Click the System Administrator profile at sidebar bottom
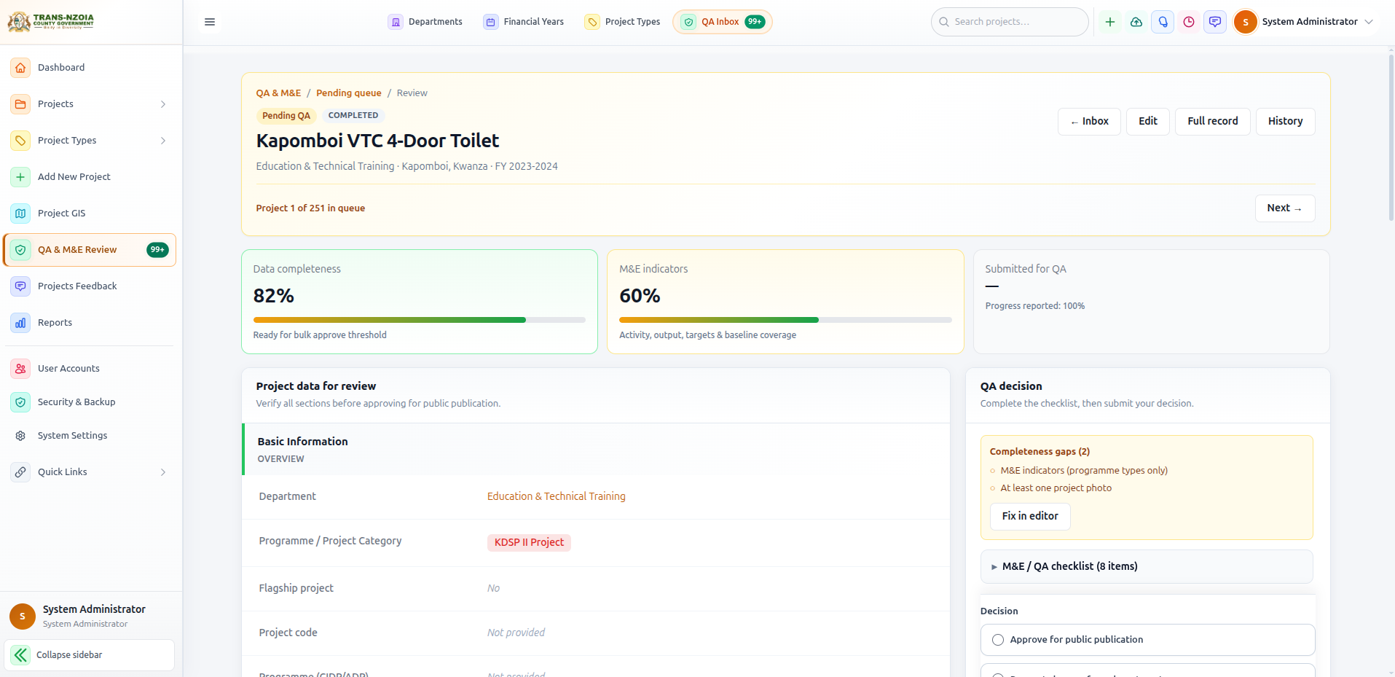This screenshot has height=677, width=1395. tap(90, 617)
